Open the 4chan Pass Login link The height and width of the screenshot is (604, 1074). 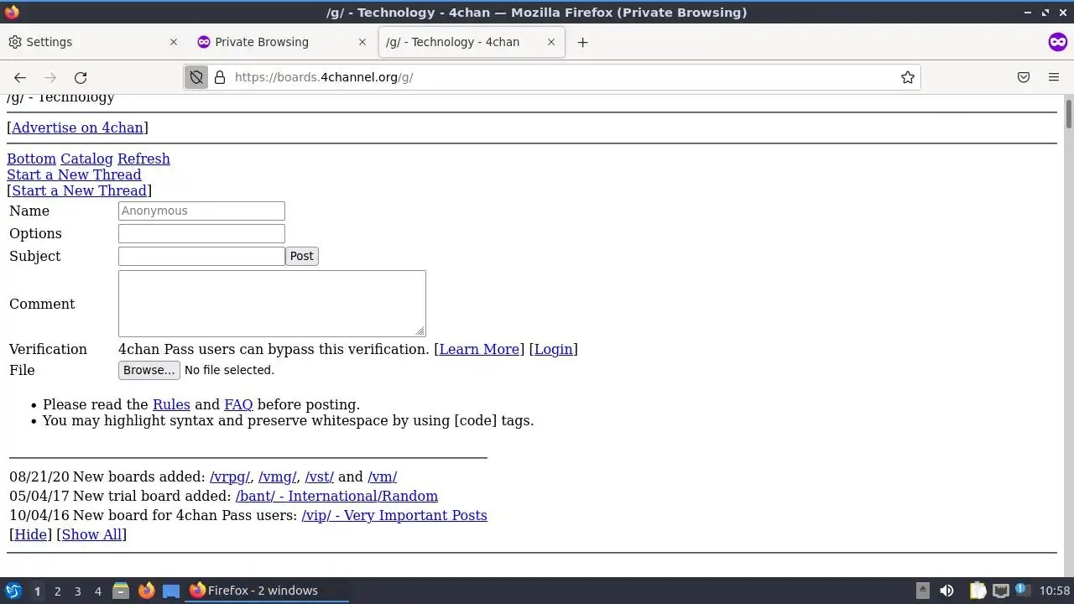[554, 349]
